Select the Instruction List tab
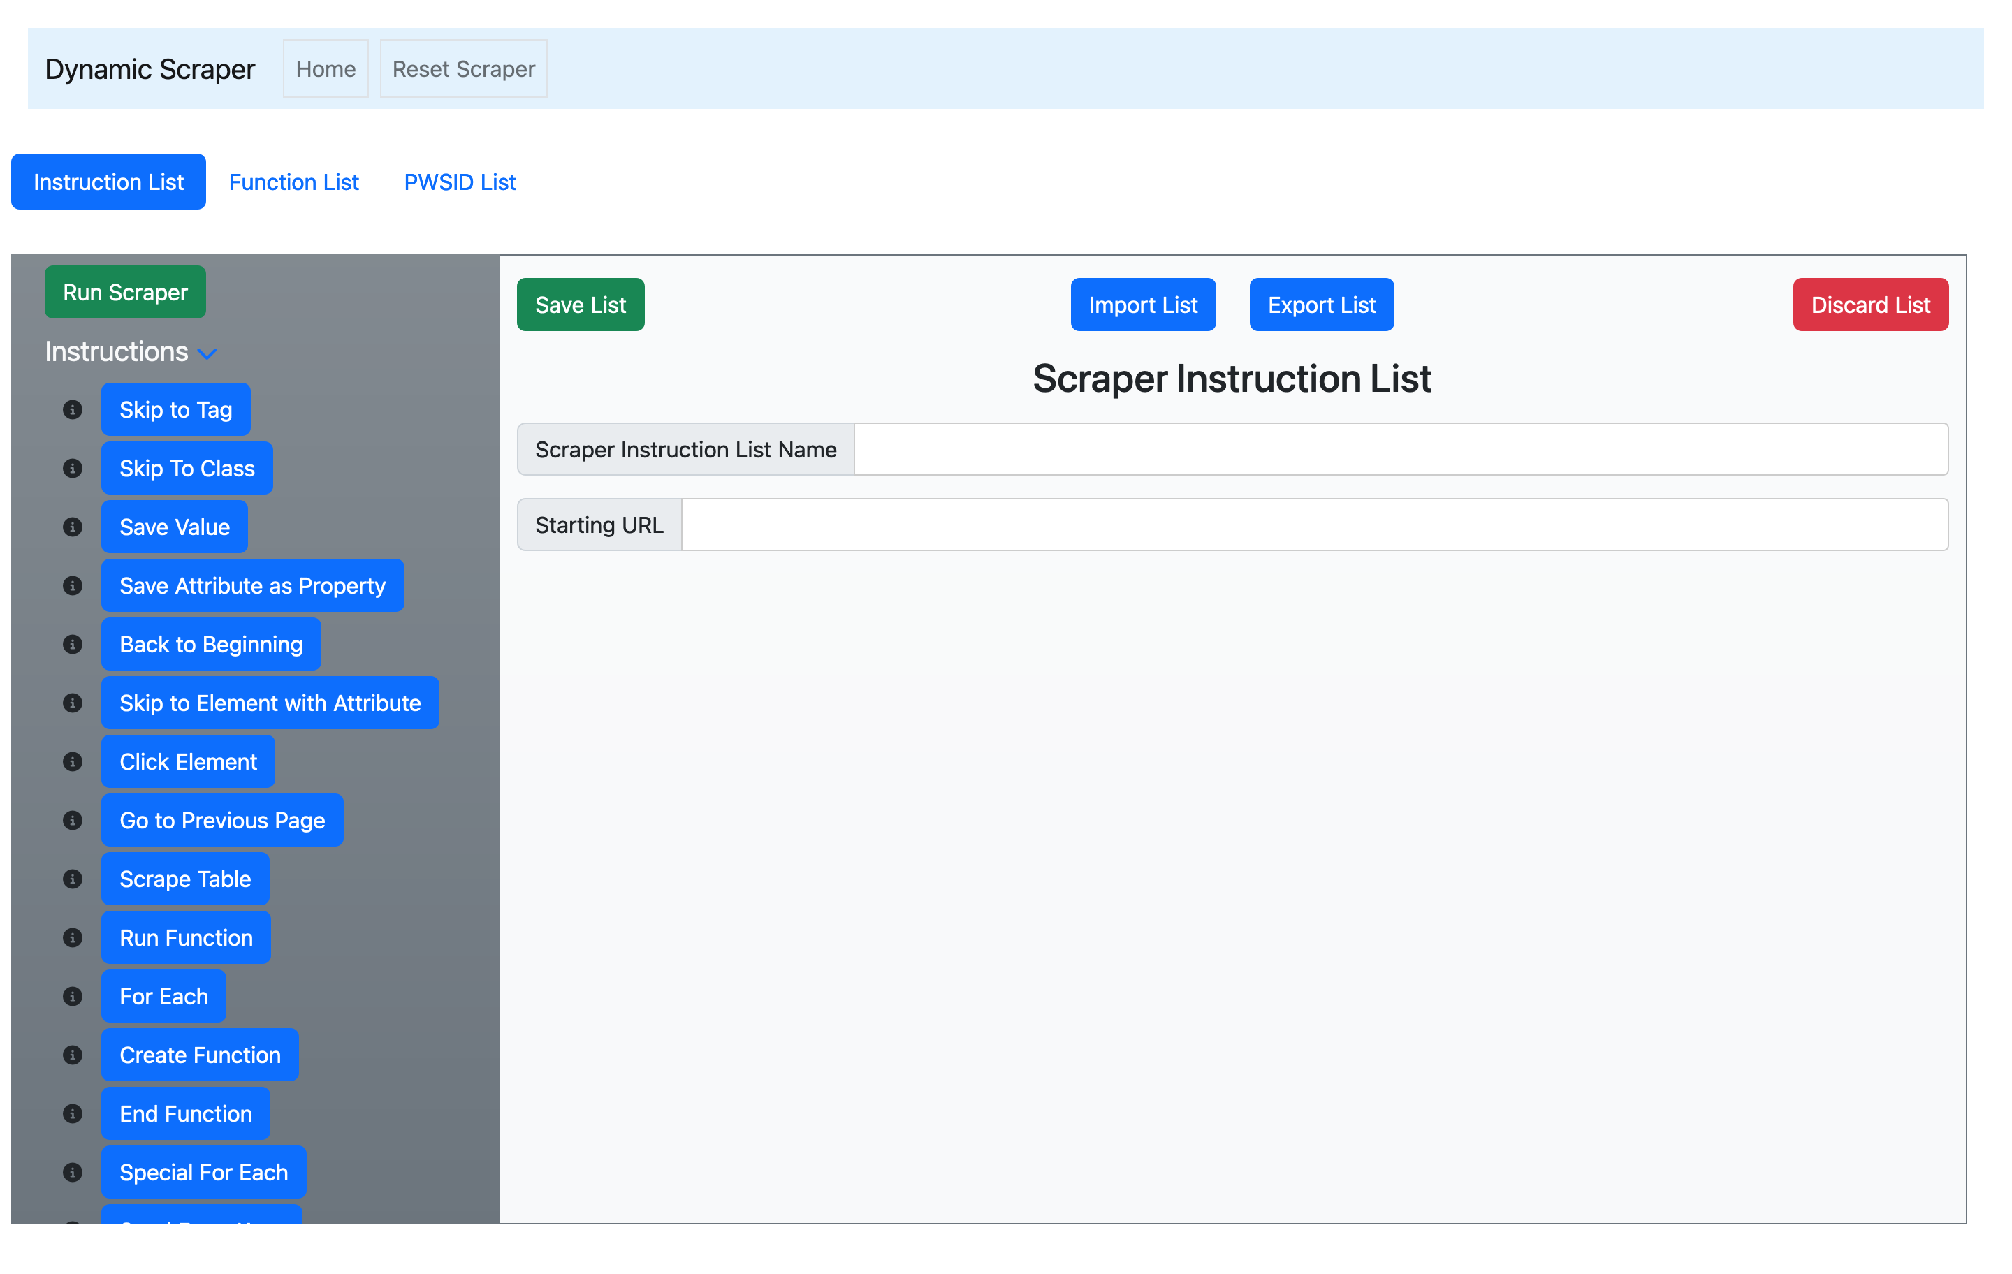 point(108,182)
